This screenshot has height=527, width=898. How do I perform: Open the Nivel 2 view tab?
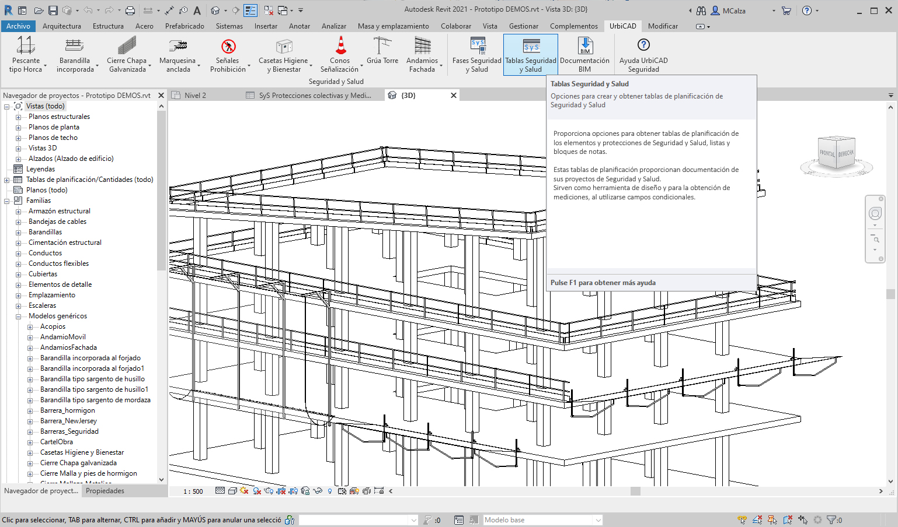[195, 96]
